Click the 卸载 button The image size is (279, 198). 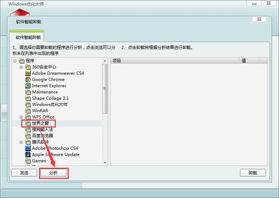[x=253, y=173]
